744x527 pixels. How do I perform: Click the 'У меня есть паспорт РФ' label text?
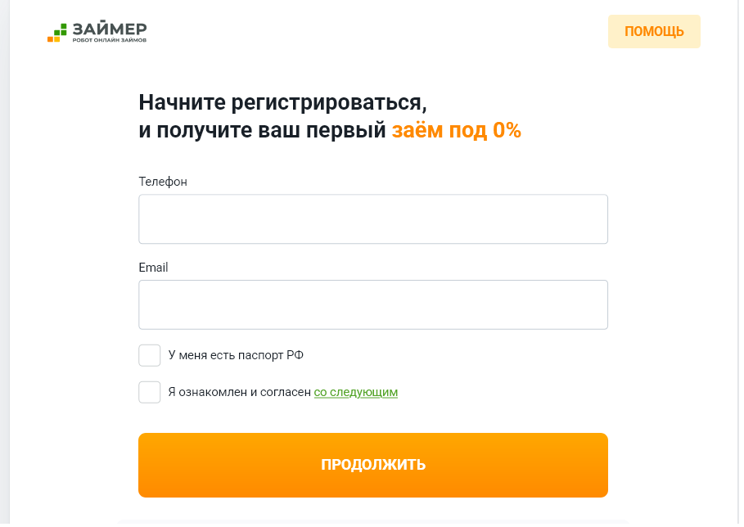[x=237, y=355]
